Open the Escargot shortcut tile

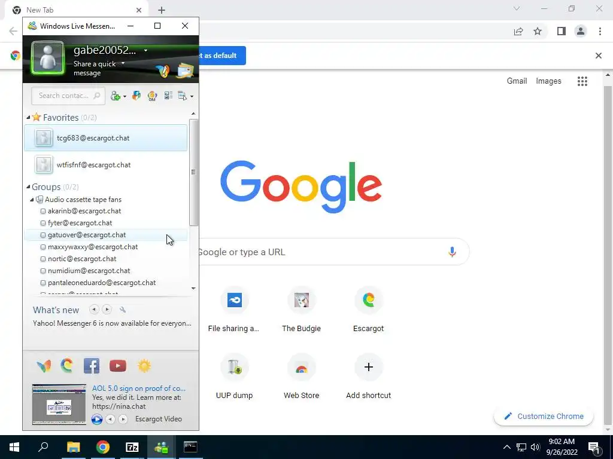[x=368, y=310]
